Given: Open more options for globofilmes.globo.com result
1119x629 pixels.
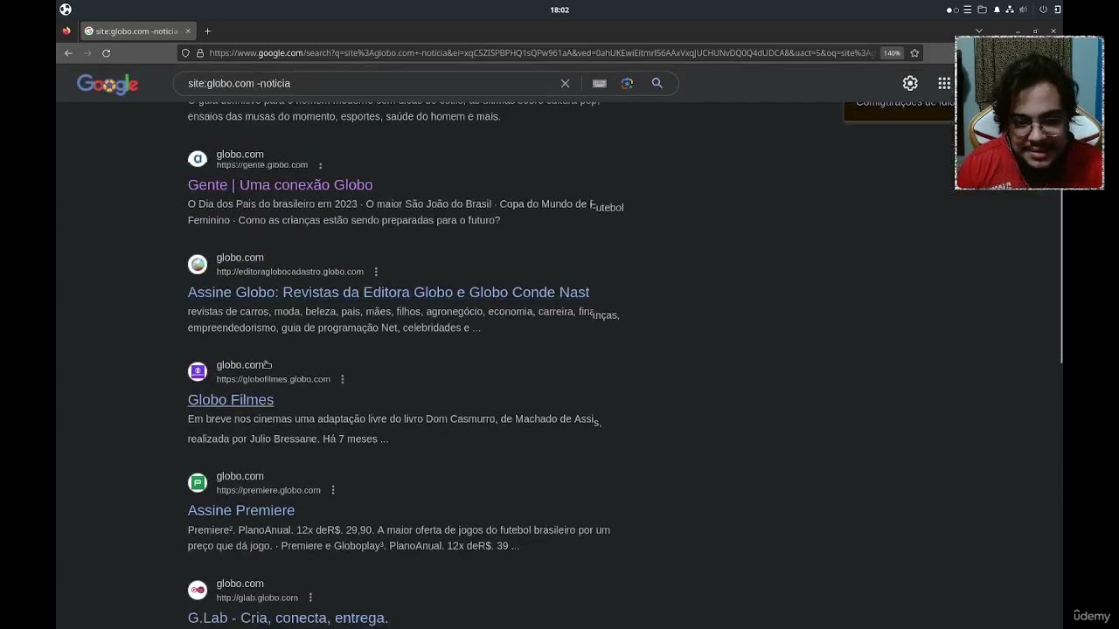Looking at the screenshot, I should (x=343, y=379).
